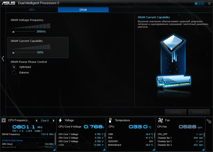The width and height of the screenshot is (213, 152).
Task: Adjust DRAM Current Capability slider handle
Action: tap(13, 53)
